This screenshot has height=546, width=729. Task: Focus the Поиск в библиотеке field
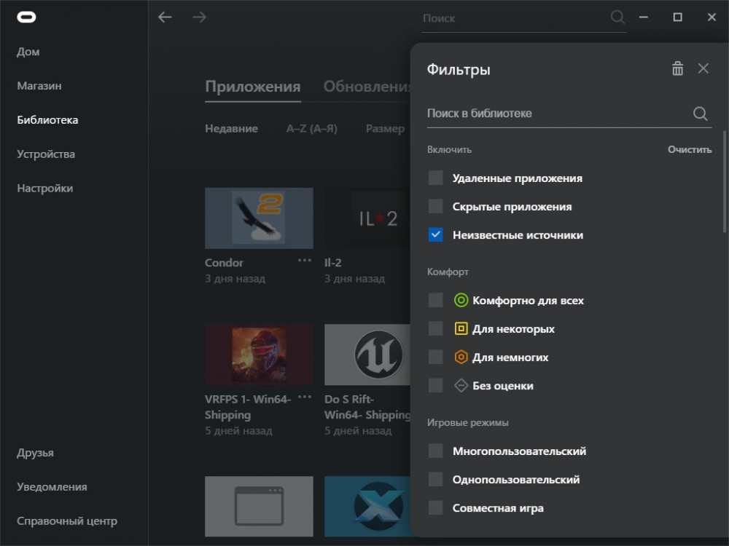pyautogui.click(x=558, y=114)
